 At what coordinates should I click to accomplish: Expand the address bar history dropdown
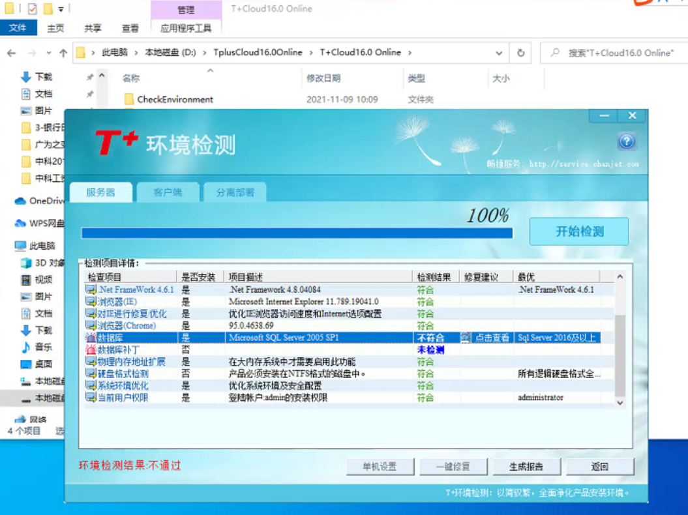click(x=499, y=53)
